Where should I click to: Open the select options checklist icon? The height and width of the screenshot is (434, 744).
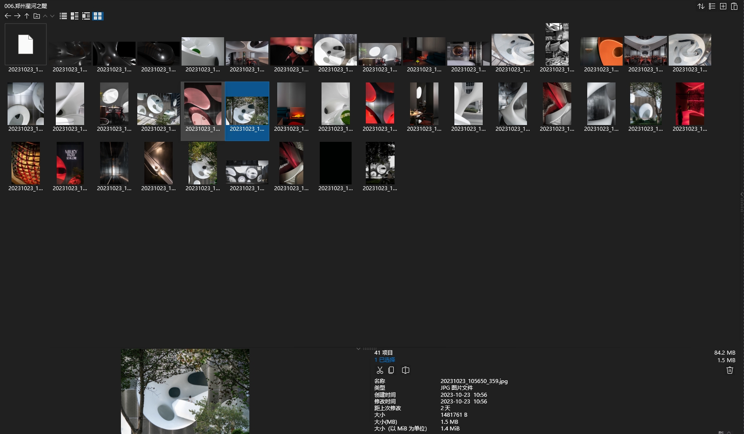click(x=712, y=6)
